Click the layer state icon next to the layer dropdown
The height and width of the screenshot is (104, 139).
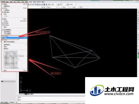point(43,7)
